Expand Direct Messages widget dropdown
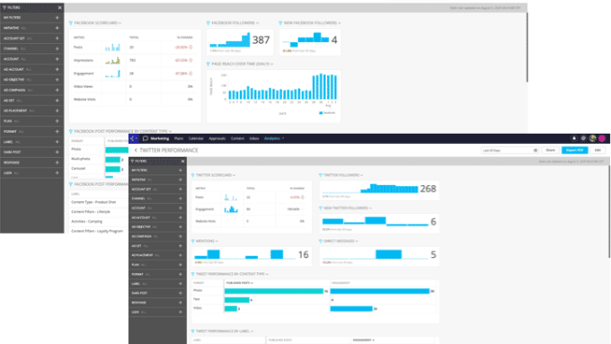 click(357, 241)
